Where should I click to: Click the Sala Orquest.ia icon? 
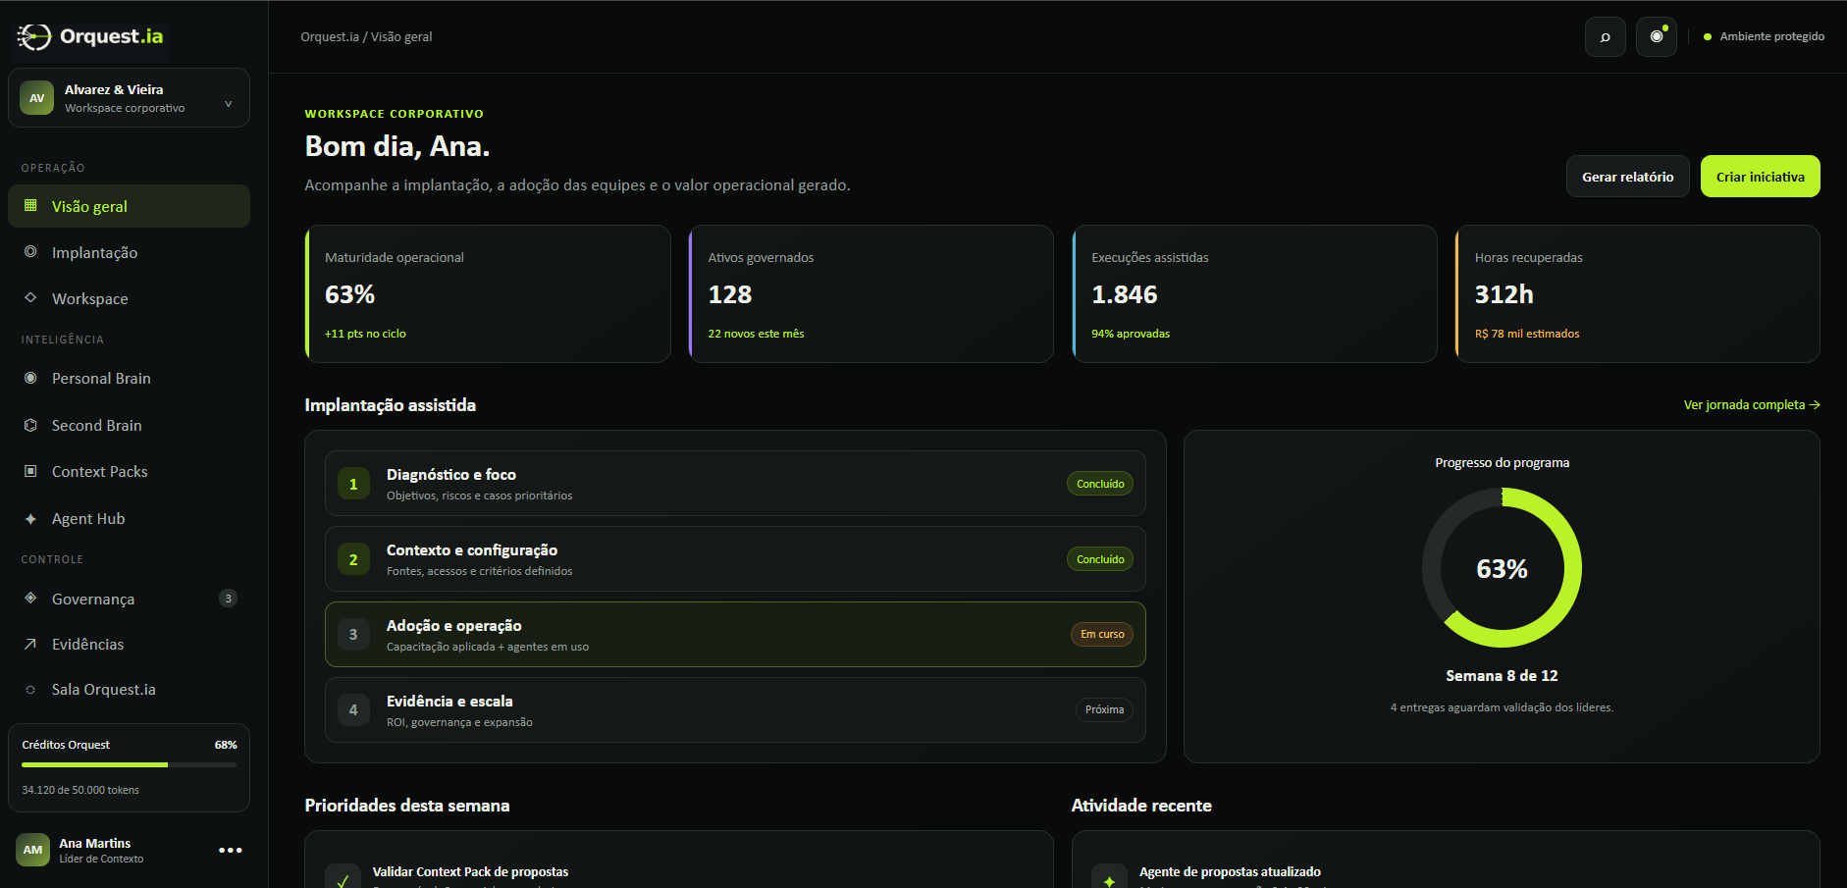pyautogui.click(x=30, y=690)
